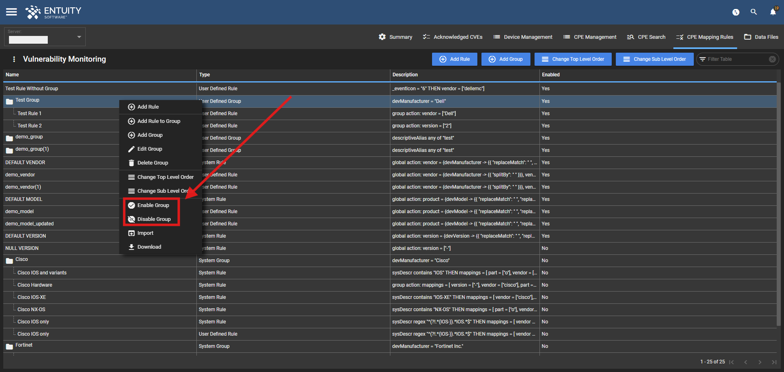
Task: Switch to the CPE Management tab
Action: point(590,37)
